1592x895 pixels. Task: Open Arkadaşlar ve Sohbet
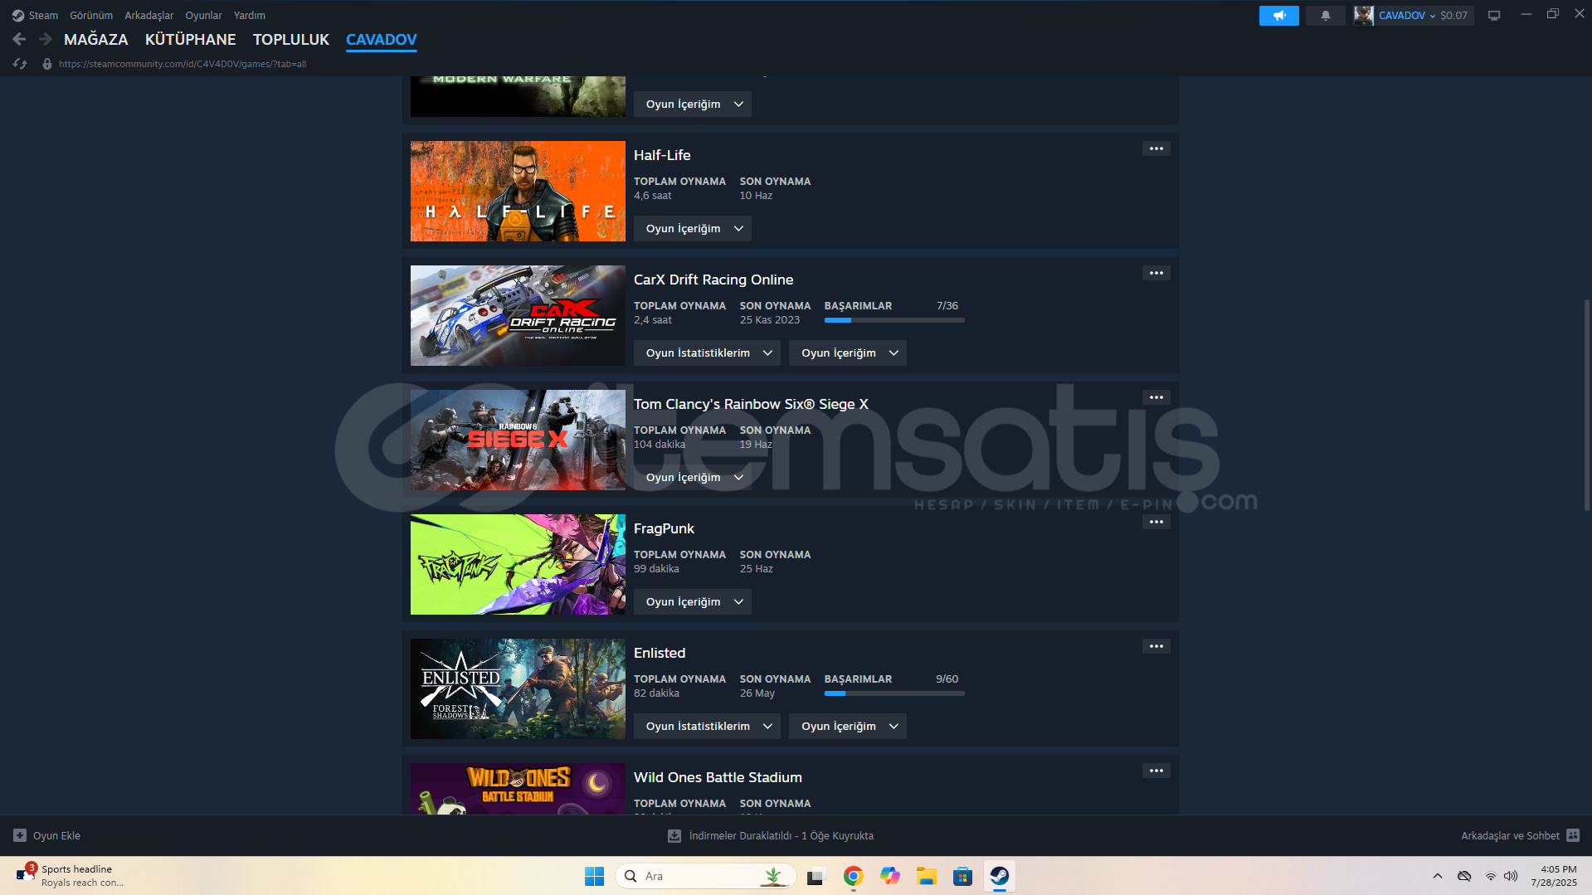coord(1510,835)
